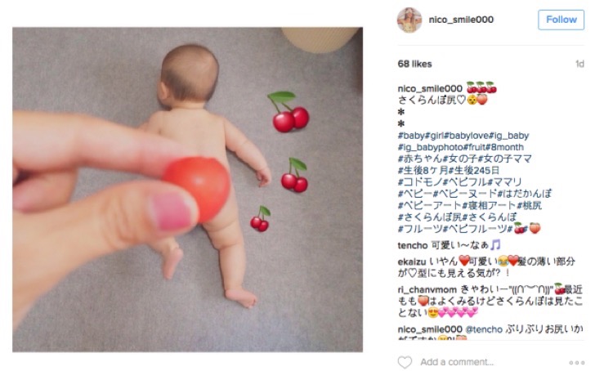Click the Follow button
595x371 pixels.
(561, 20)
